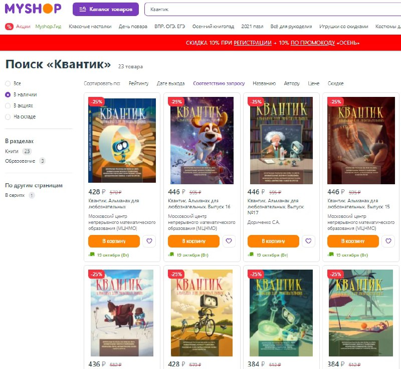Add Выпуск 15 book В корзину
Screen dimensions: 401x369
click(x=353, y=241)
